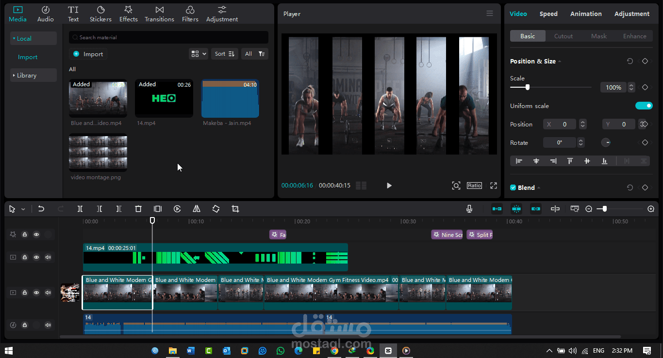This screenshot has height=358, width=663.
Task: Open the Stickers panel
Action: point(100,14)
